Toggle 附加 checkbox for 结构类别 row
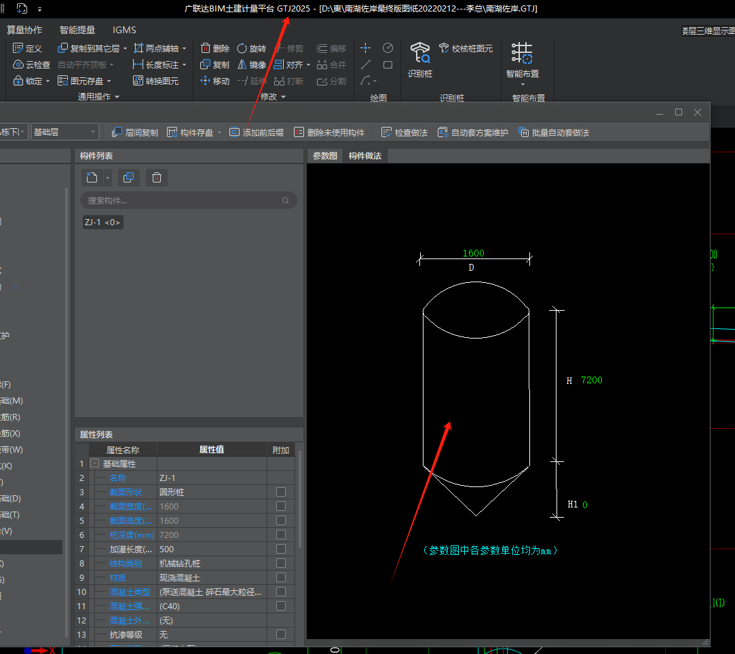This screenshot has height=654, width=735. (x=281, y=563)
